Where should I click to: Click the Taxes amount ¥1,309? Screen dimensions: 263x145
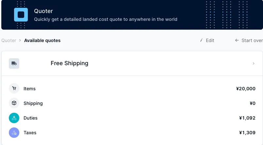click(247, 133)
